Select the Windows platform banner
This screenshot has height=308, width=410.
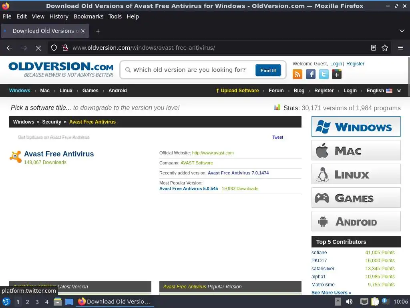(356, 126)
